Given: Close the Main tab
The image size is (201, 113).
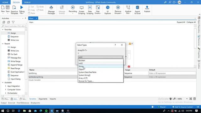Looking at the screenshot, I should (36, 18).
